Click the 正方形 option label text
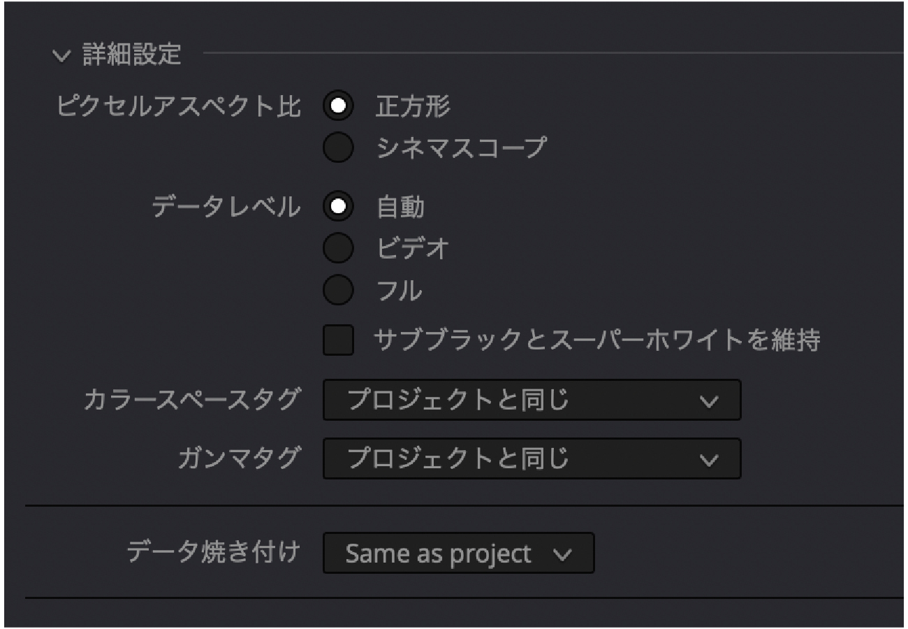Viewport: 908px width, 629px height. click(x=413, y=107)
